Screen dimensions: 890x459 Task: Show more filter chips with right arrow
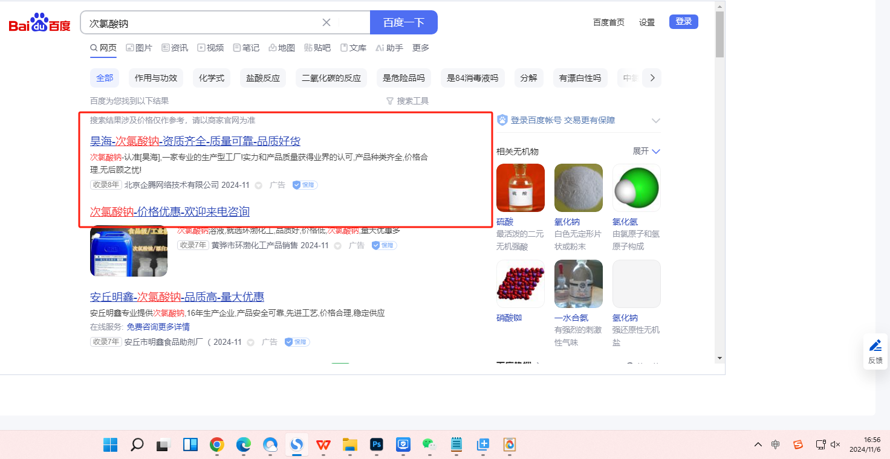point(652,78)
